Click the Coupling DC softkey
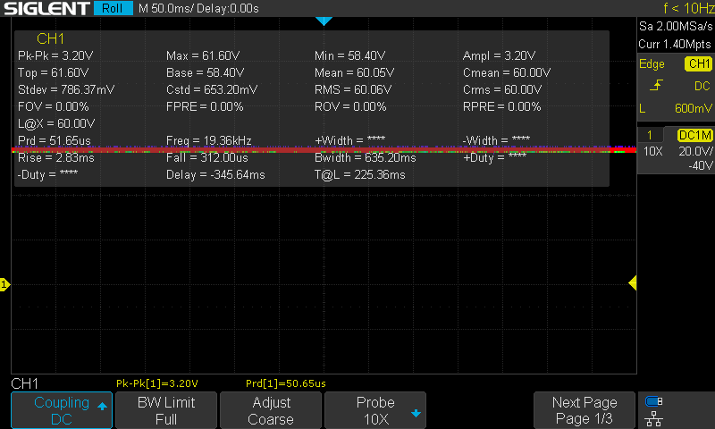This screenshot has height=429, width=715. pos(62,410)
